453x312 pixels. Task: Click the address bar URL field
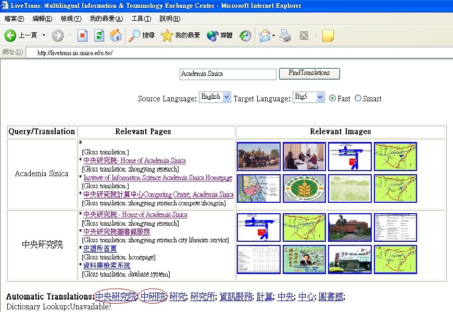[239, 53]
